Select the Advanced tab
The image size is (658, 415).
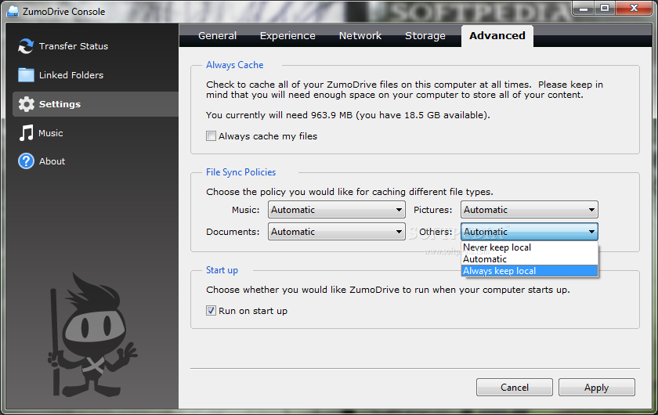[497, 36]
